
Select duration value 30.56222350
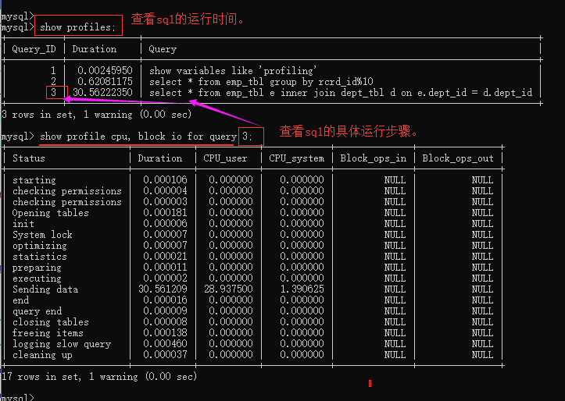[x=102, y=92]
